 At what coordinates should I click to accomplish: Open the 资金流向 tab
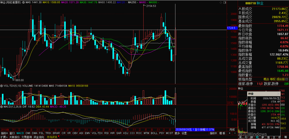pos(39,137)
